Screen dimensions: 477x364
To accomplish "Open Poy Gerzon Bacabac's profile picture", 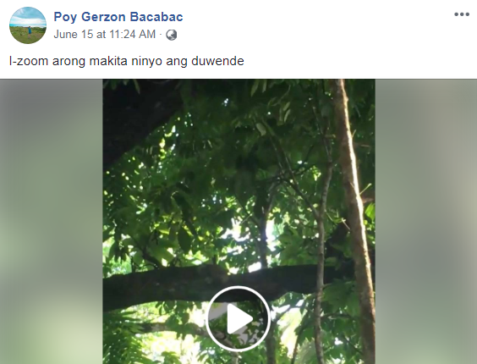I will pos(28,25).
